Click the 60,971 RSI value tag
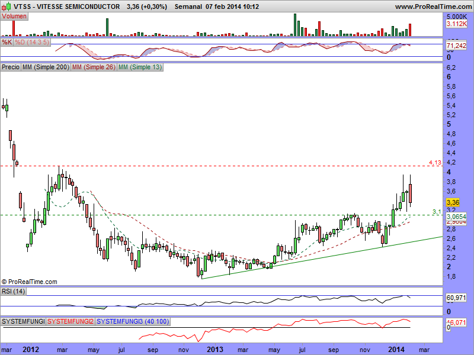 [x=456, y=298]
